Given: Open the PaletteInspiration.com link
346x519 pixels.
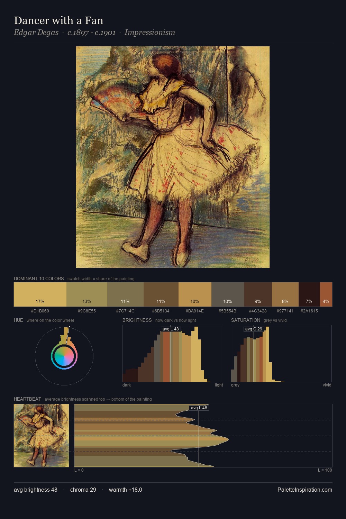Looking at the screenshot, I should 305,490.
